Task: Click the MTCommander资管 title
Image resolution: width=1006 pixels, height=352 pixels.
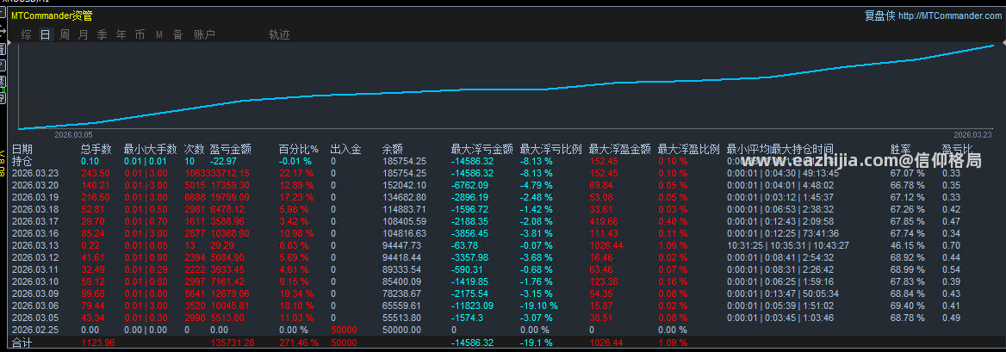Action: pos(52,16)
